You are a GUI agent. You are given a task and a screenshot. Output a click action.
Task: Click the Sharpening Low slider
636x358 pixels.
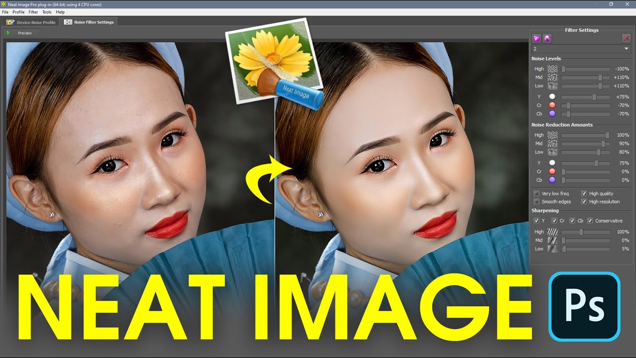585,249
